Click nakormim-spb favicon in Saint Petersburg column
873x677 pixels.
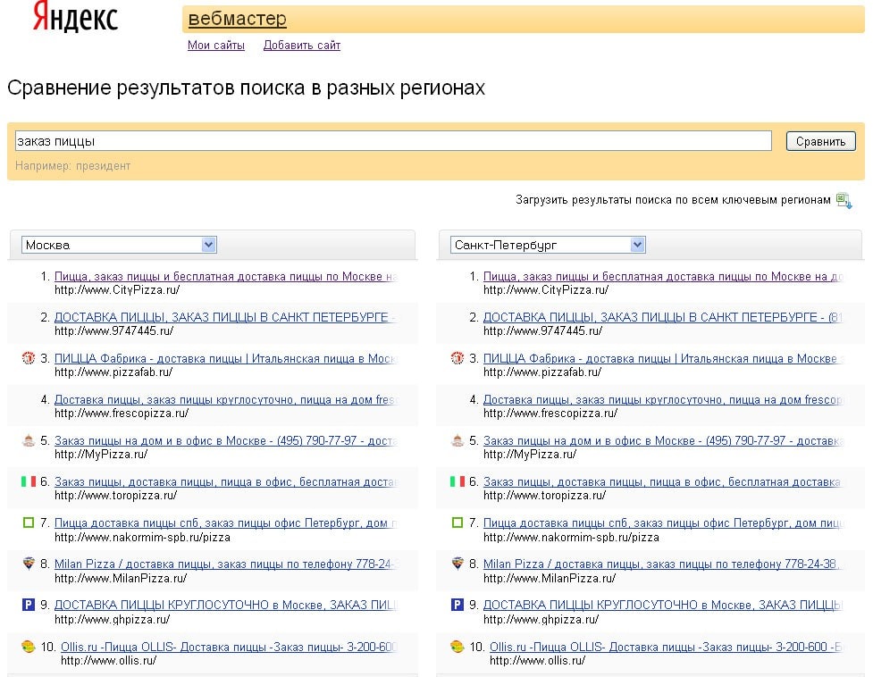(457, 522)
